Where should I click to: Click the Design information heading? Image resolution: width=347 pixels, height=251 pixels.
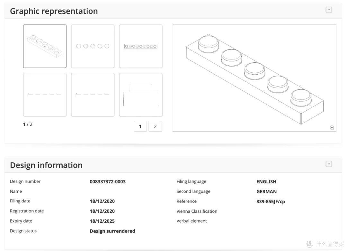pyautogui.click(x=46, y=165)
